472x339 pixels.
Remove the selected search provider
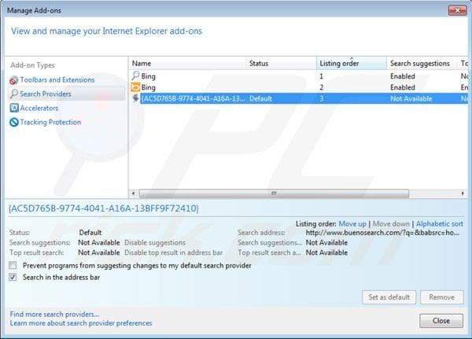point(441,297)
